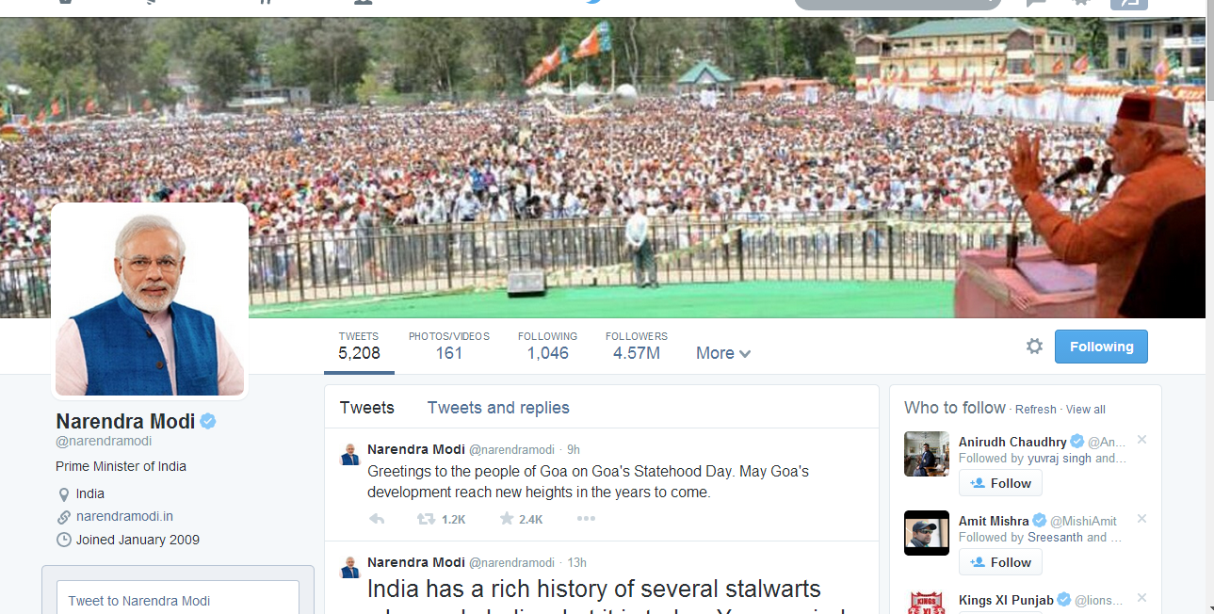The width and height of the screenshot is (1214, 614).
Task: Toggle the blue Following button
Action: 1101,347
